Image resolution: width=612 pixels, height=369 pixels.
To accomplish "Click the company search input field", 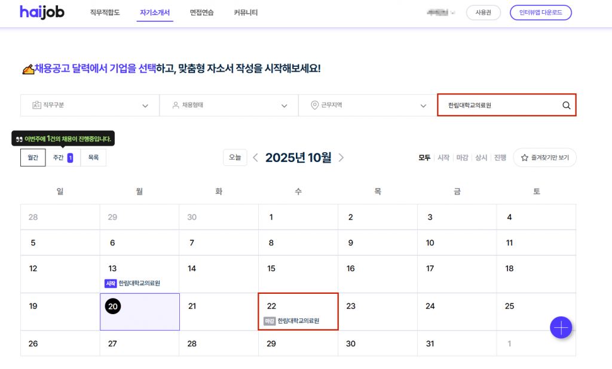I will click(499, 106).
